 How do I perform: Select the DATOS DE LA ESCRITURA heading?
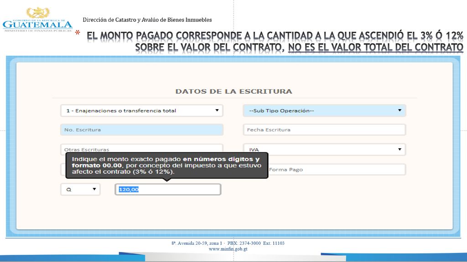coord(234,91)
